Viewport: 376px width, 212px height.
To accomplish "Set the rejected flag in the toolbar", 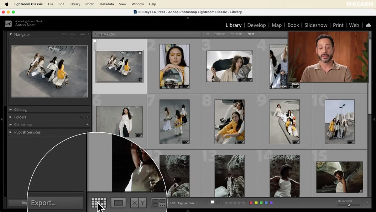I will [x=218, y=203].
